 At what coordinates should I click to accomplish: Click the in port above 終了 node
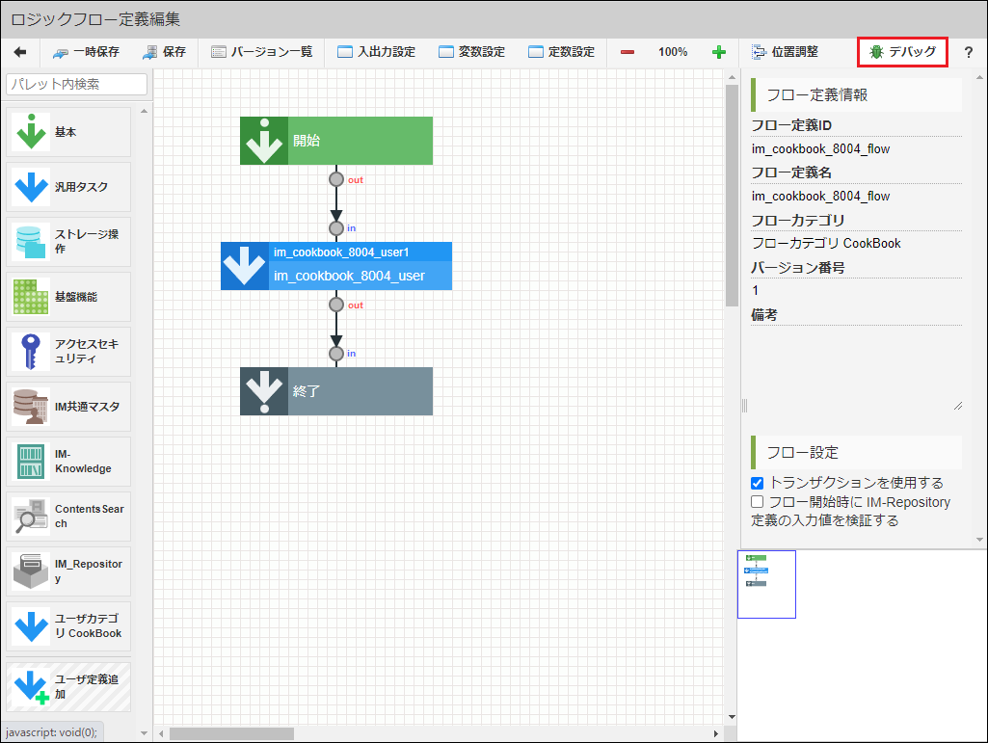(336, 354)
